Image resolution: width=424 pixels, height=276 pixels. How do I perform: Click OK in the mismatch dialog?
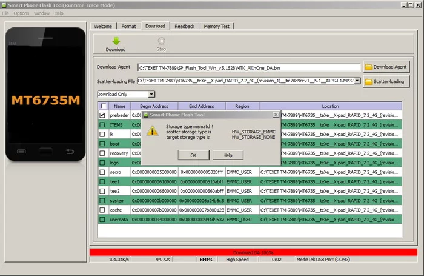point(194,155)
